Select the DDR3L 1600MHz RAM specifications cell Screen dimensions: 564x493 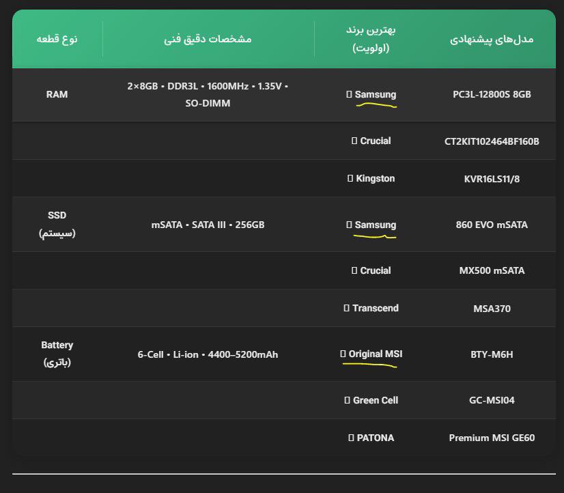pos(208,95)
